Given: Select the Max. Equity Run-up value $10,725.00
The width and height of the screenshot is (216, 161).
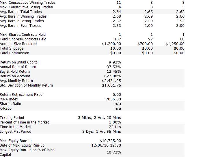Looking at the screenshot, I should coord(110,141).
